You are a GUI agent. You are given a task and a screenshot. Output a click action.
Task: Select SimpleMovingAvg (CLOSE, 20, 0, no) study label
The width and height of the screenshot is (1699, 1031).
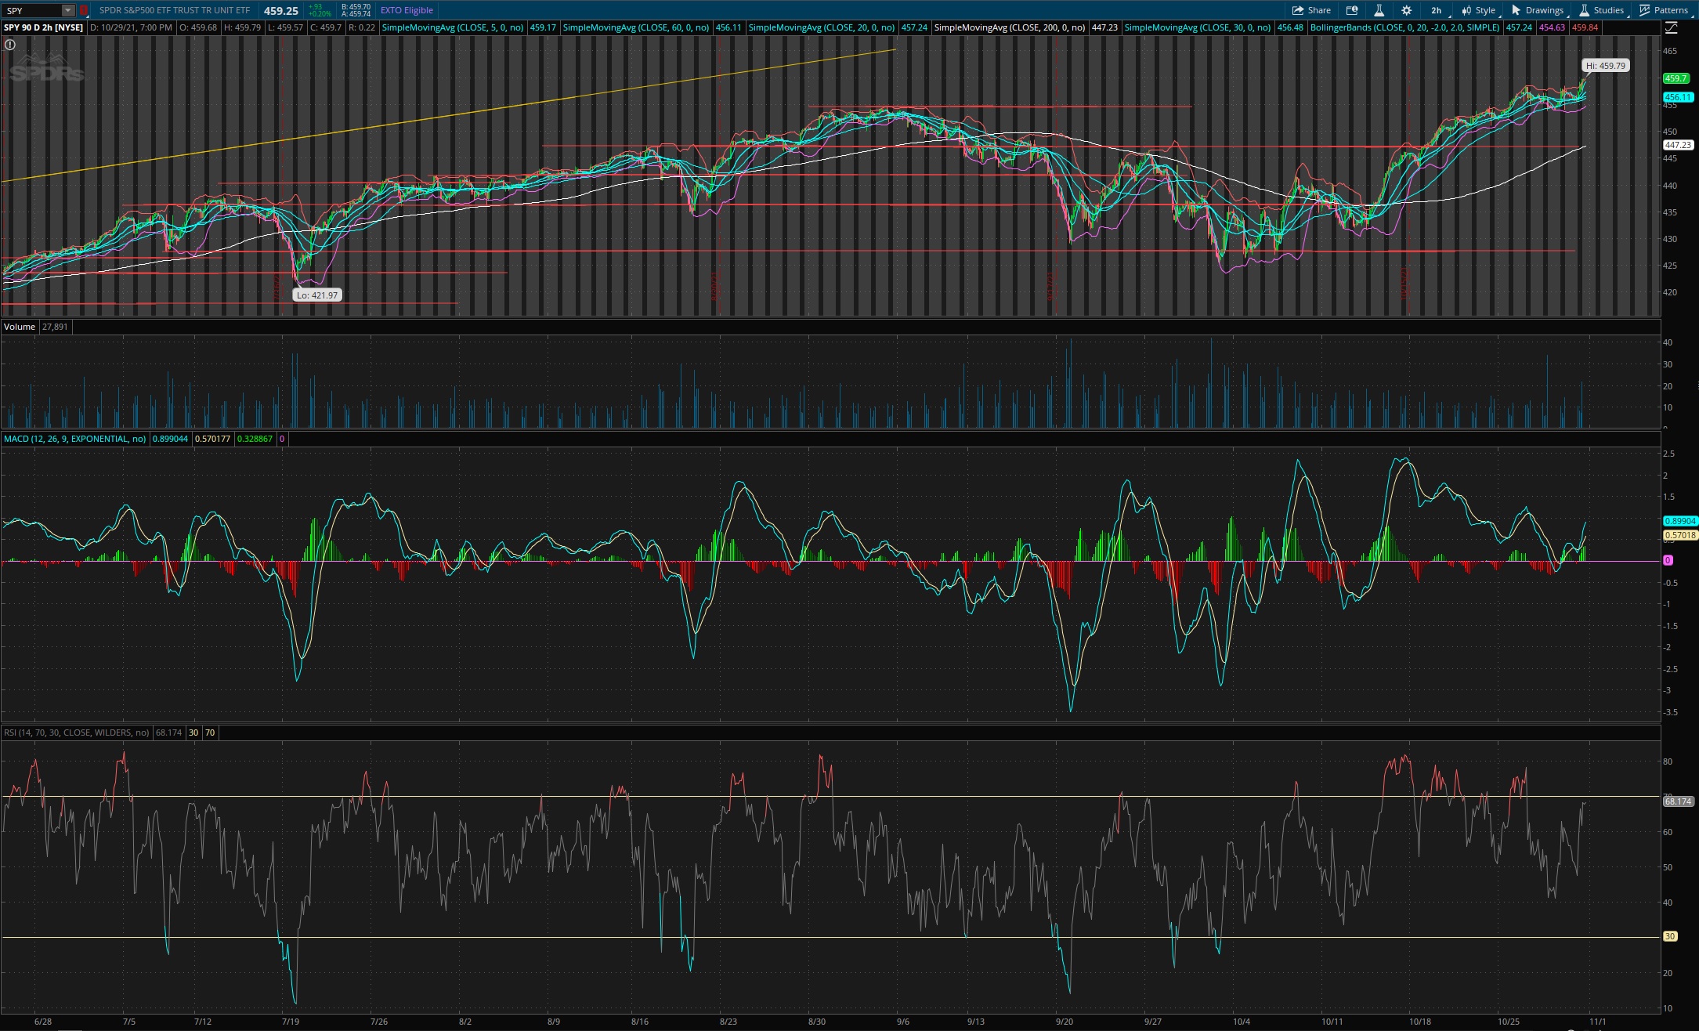(x=821, y=27)
